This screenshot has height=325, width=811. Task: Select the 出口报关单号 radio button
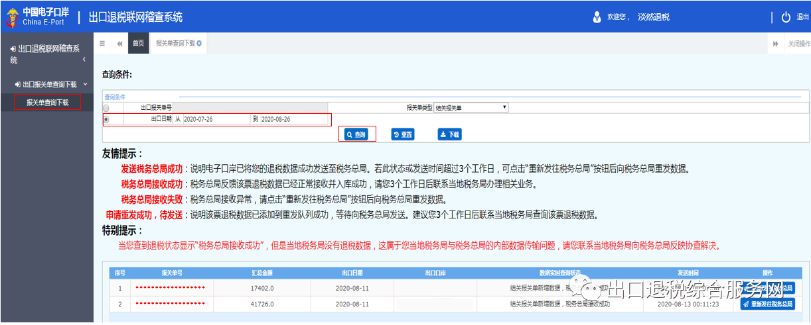[106, 107]
